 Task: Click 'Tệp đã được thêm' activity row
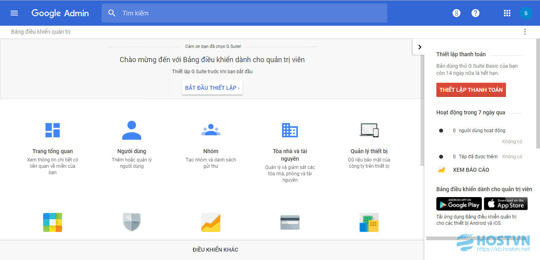click(480, 157)
